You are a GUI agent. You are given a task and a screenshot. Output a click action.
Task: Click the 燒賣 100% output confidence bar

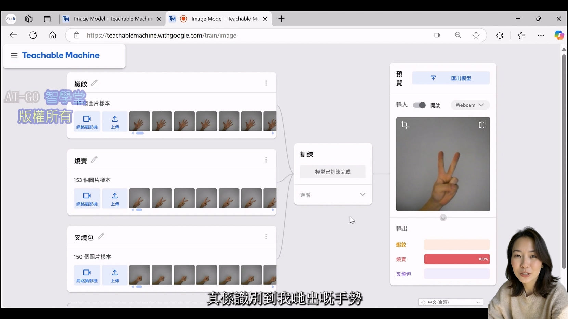coord(456,259)
